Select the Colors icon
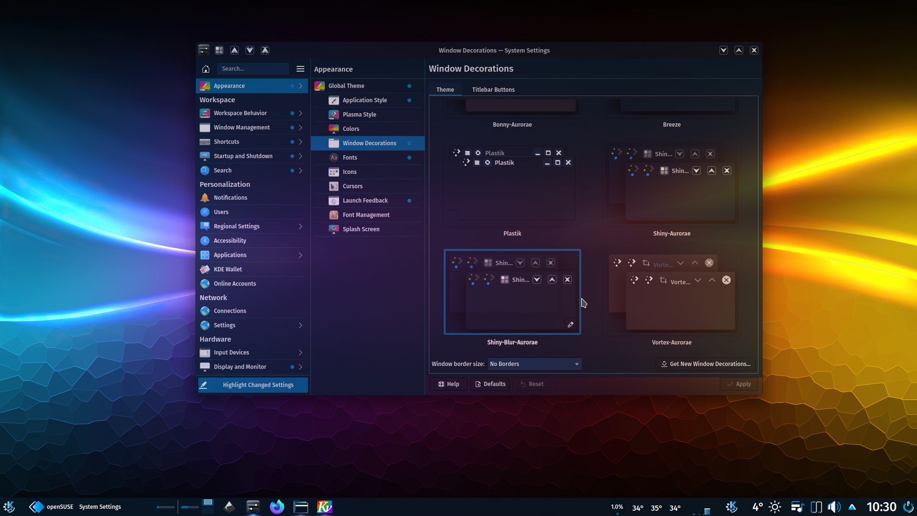 [334, 129]
